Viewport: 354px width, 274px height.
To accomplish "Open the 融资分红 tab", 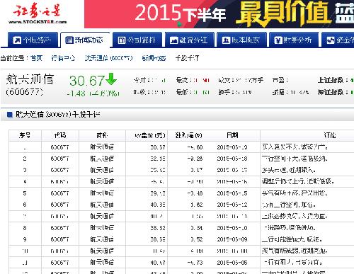I will tap(190, 40).
